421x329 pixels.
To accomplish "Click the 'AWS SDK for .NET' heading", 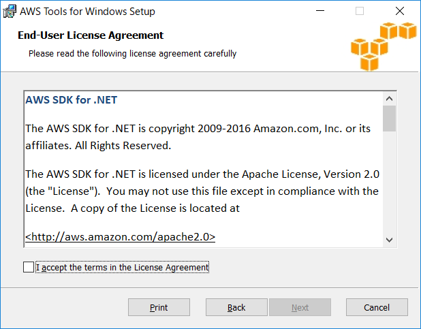I will click(x=71, y=100).
